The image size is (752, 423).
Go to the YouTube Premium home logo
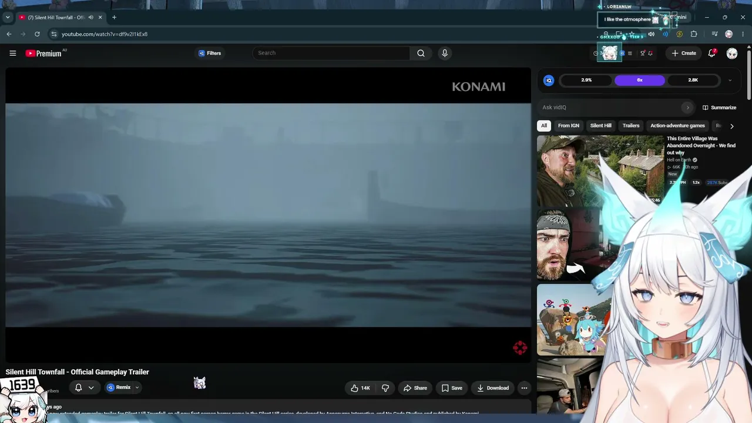(x=44, y=53)
